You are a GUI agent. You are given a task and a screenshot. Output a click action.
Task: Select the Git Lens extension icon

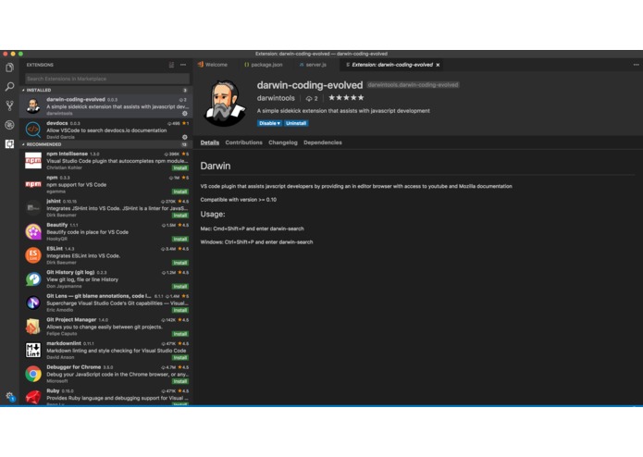point(33,303)
